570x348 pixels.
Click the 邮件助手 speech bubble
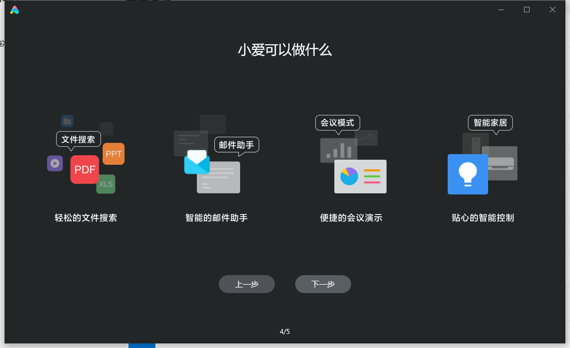236,145
